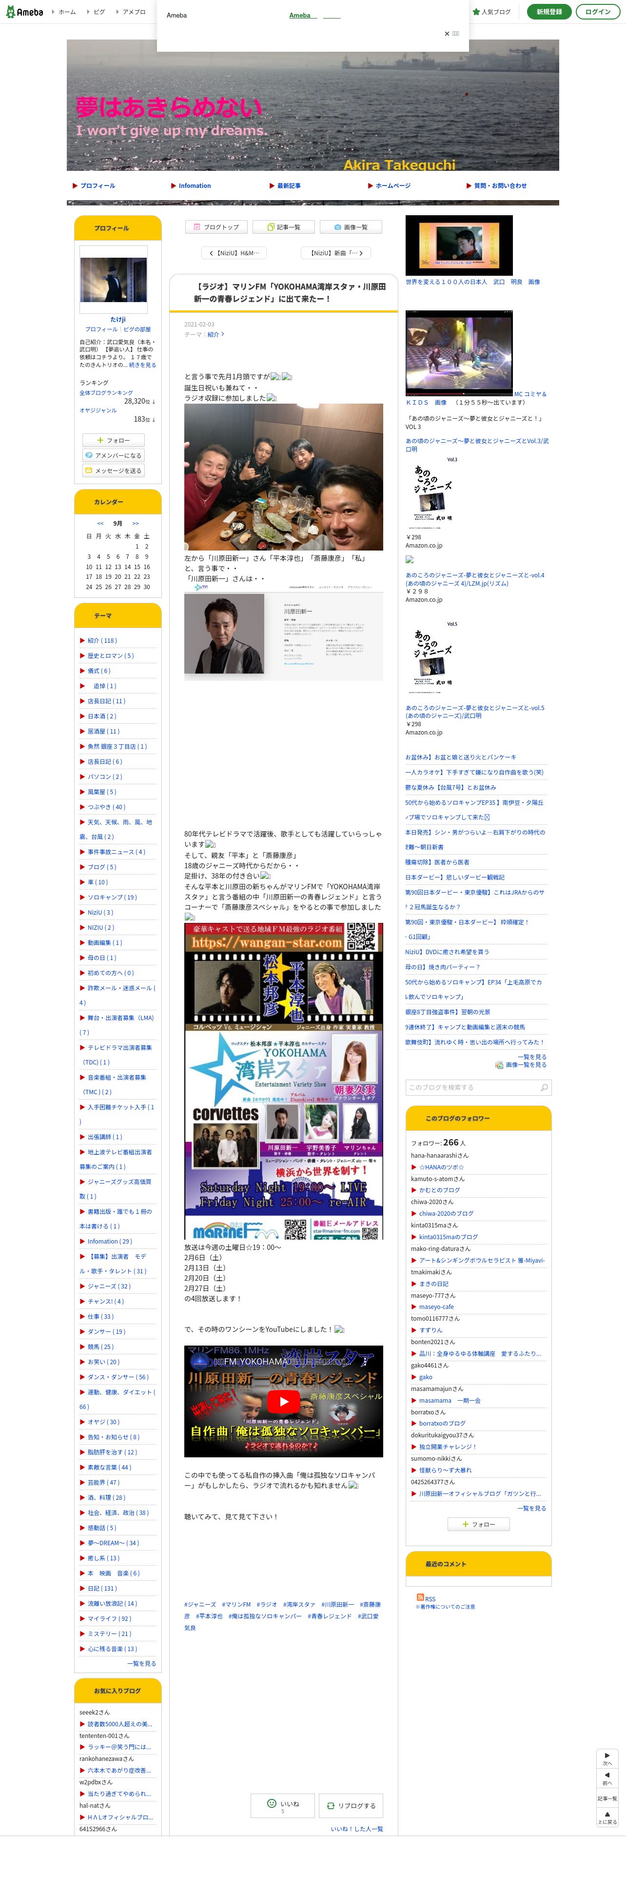Click floating 記事一覧 button
626x1880 pixels.
(607, 1798)
